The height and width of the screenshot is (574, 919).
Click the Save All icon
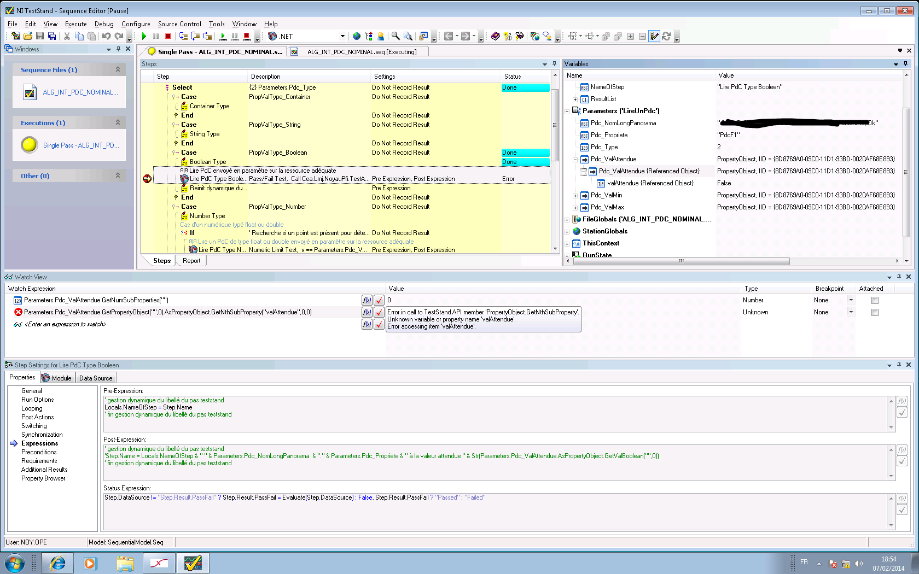[x=52, y=36]
